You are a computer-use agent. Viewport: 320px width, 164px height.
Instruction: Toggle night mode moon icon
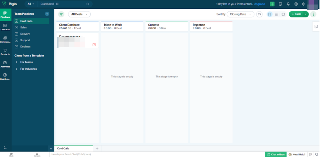pos(5,147)
